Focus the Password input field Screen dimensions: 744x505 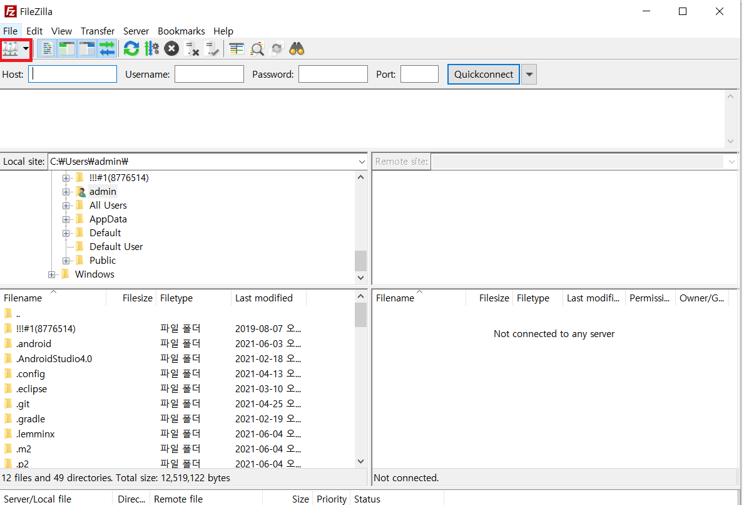333,74
